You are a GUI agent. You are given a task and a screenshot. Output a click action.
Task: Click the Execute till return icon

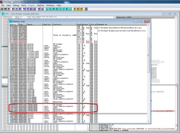click(x=39, y=9)
